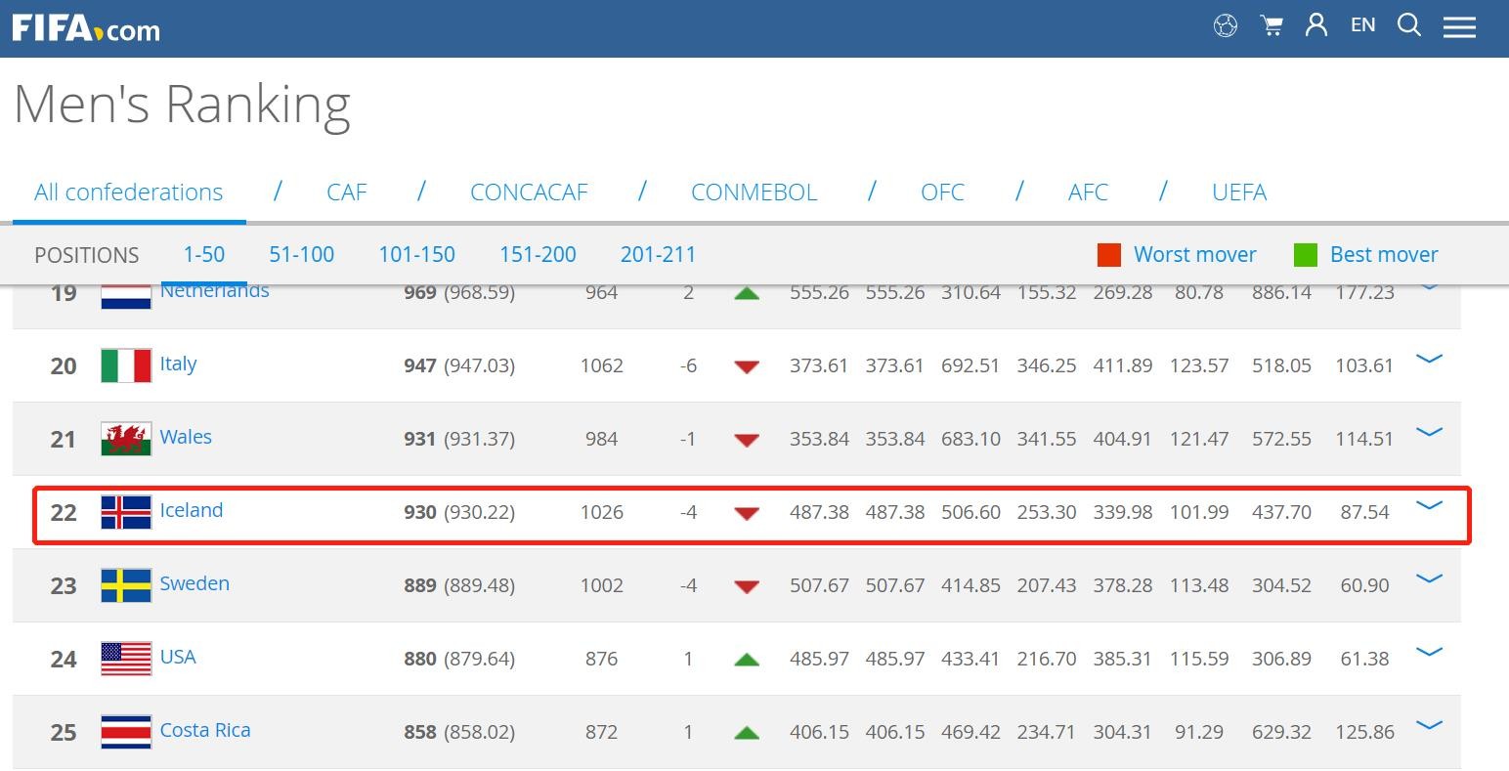Screen dimensions: 1509x771
Task: Click the Men's Ranking heading
Action: 182,104
